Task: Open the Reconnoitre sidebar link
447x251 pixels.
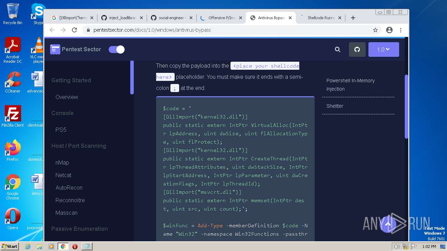Action: [x=70, y=200]
